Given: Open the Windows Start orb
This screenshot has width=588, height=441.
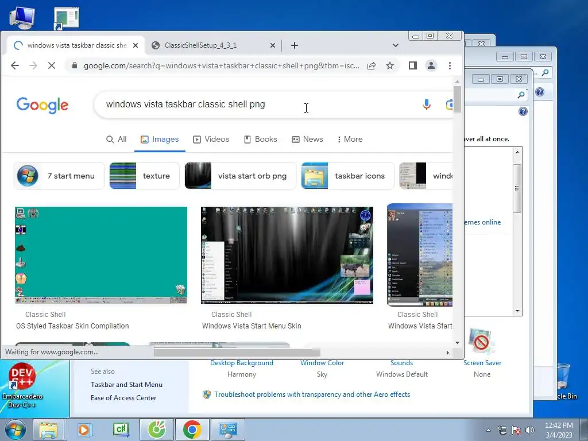Looking at the screenshot, I should [15, 430].
